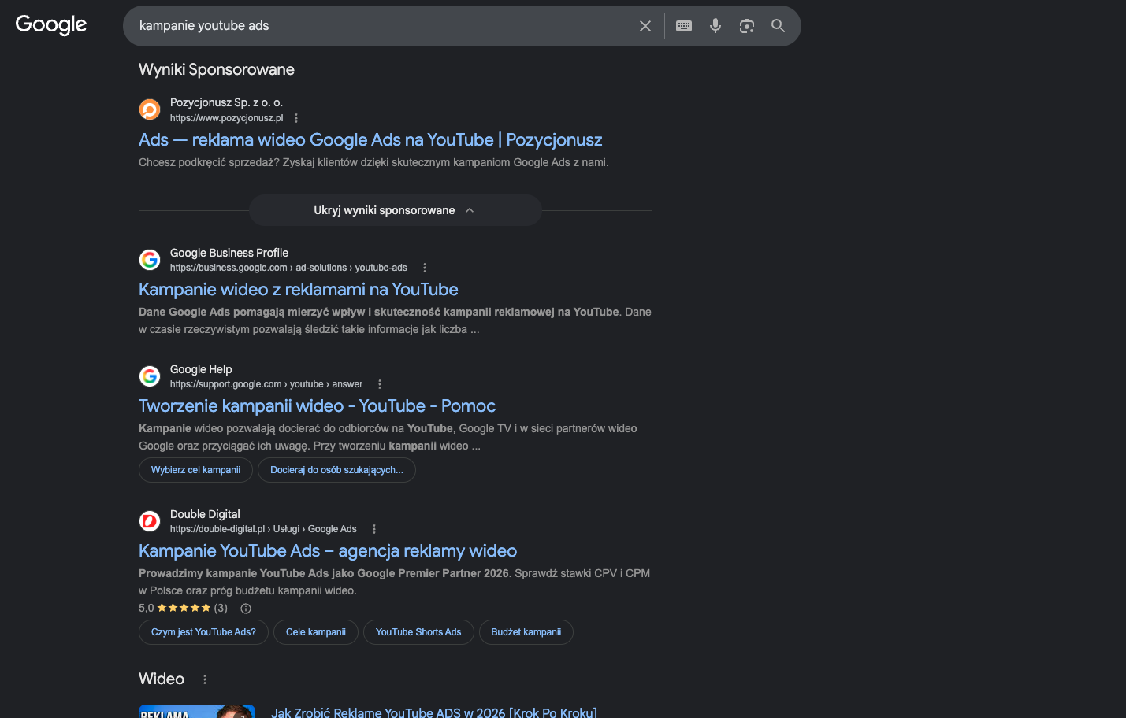
Task: Click the 'Cele kampanii' chip
Action: pyautogui.click(x=316, y=632)
